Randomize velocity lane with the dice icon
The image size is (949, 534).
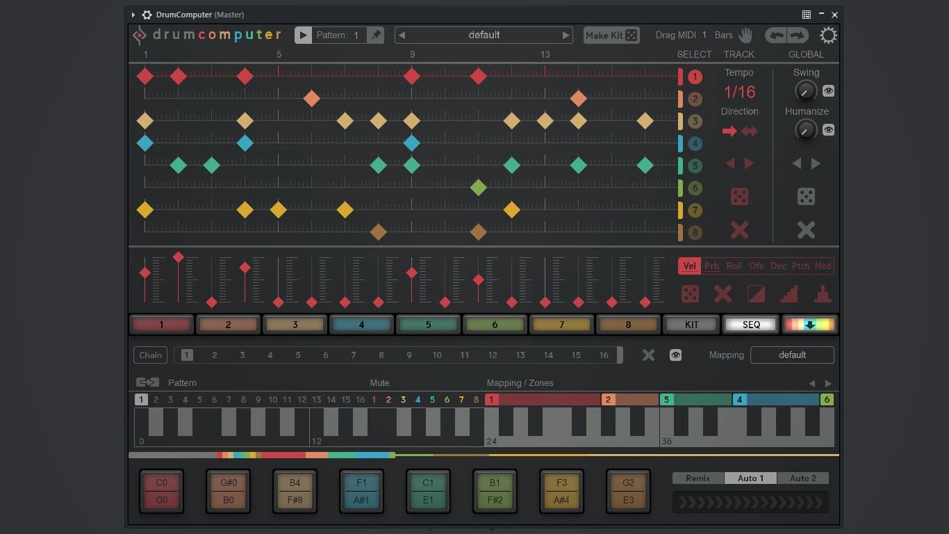690,294
